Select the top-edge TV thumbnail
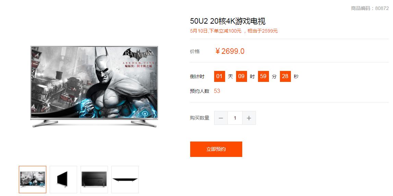This screenshot has height=196, width=393. tap(125, 180)
